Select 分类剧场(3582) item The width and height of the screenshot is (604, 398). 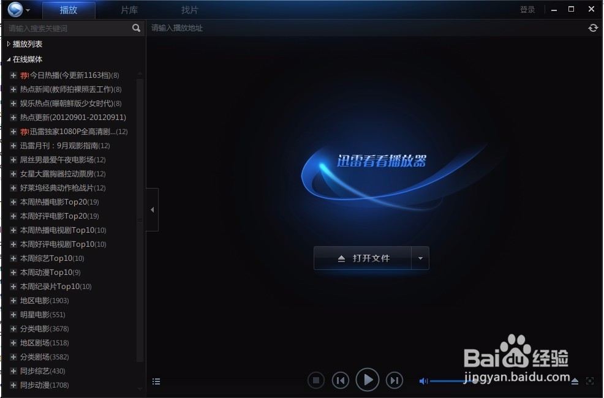point(44,357)
